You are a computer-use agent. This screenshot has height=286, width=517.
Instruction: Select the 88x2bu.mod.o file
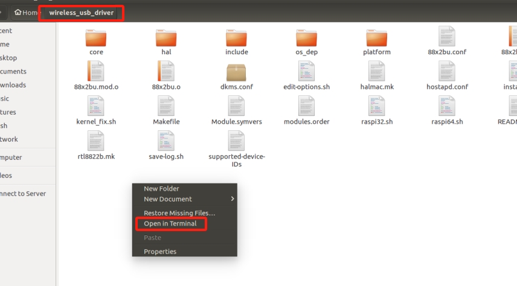click(x=96, y=72)
